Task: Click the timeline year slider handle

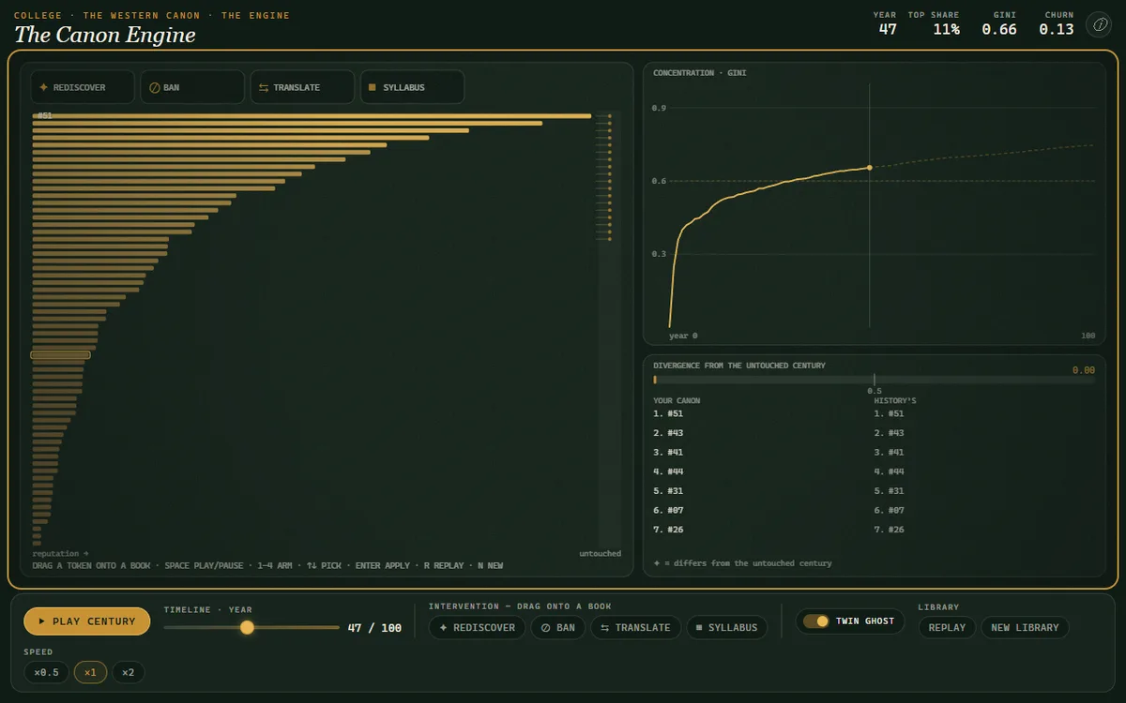Action: coord(247,627)
